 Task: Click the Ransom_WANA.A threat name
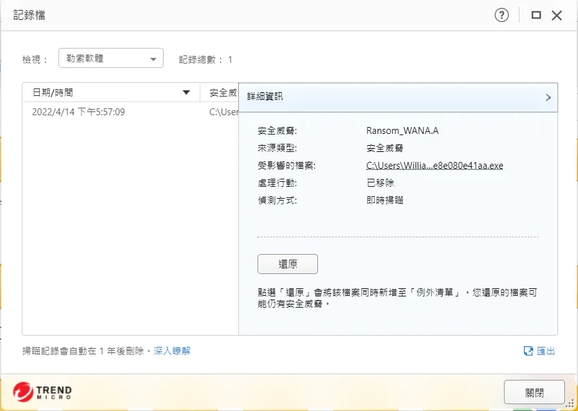tap(403, 131)
